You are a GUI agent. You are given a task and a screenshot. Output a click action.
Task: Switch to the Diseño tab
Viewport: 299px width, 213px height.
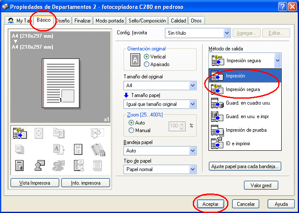(x=63, y=21)
